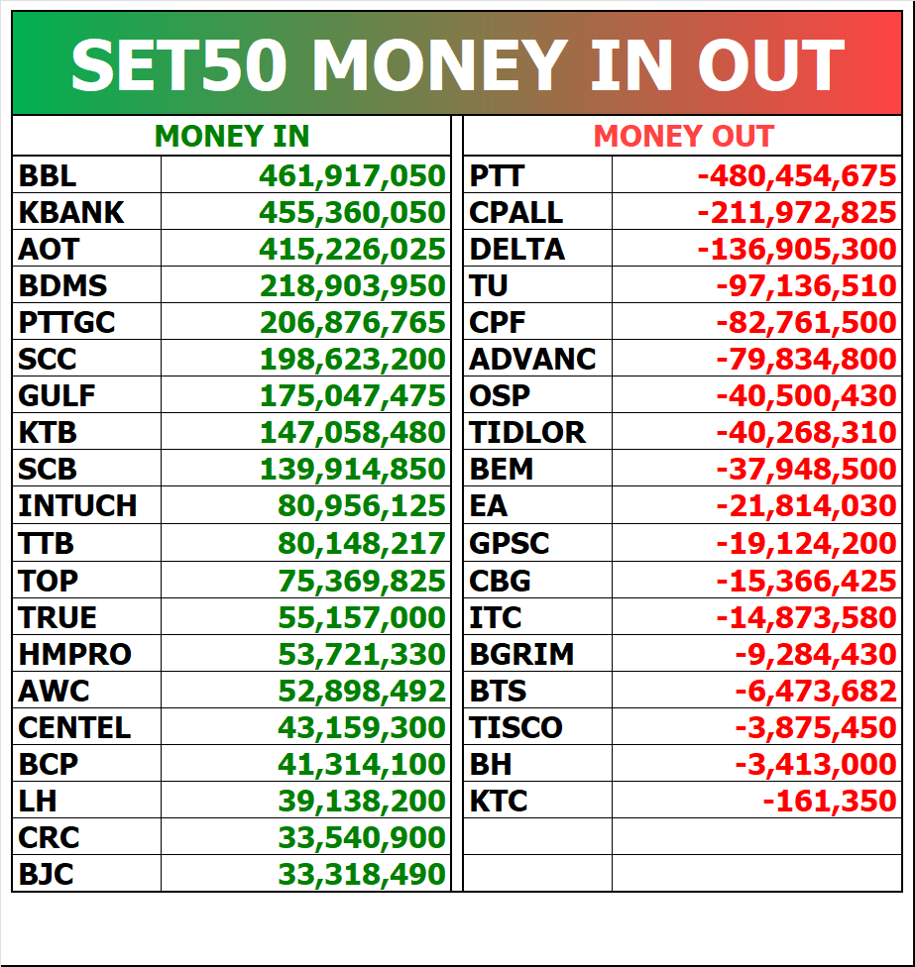Select the GULF ticker cell
The width and height of the screenshot is (915, 967).
pyautogui.click(x=86, y=395)
